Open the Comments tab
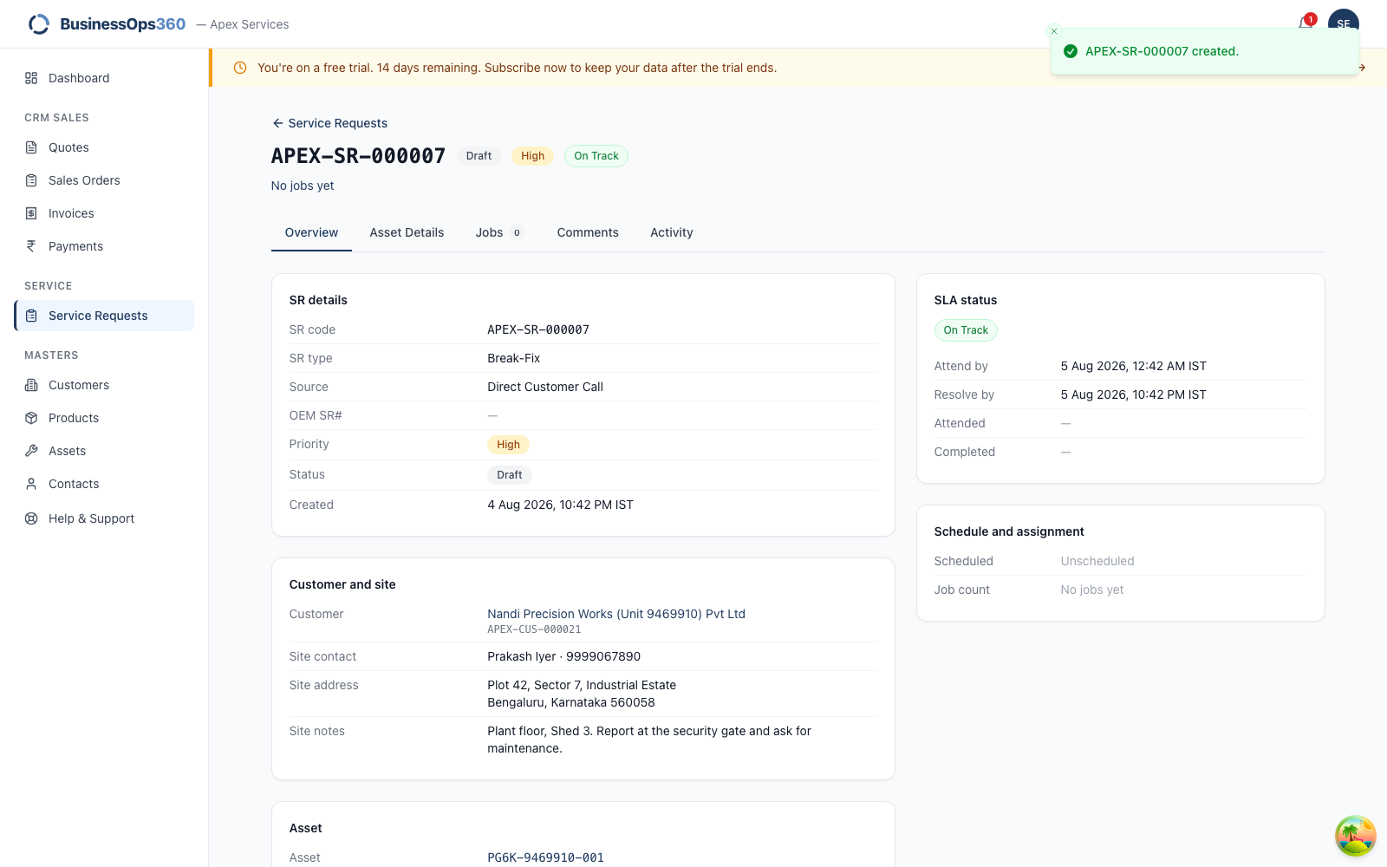This screenshot has height=867, width=1387. point(588,232)
